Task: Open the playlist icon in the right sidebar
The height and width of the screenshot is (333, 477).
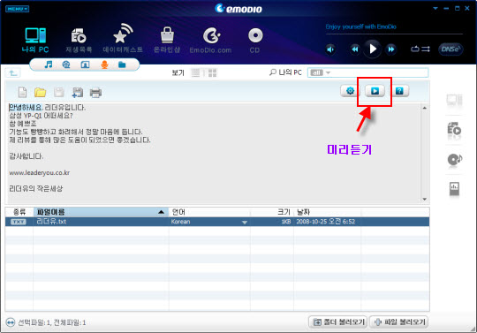Action: coord(454,130)
